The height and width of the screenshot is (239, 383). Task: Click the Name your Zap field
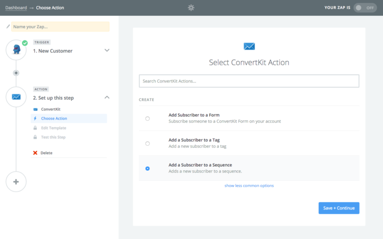tap(60, 26)
